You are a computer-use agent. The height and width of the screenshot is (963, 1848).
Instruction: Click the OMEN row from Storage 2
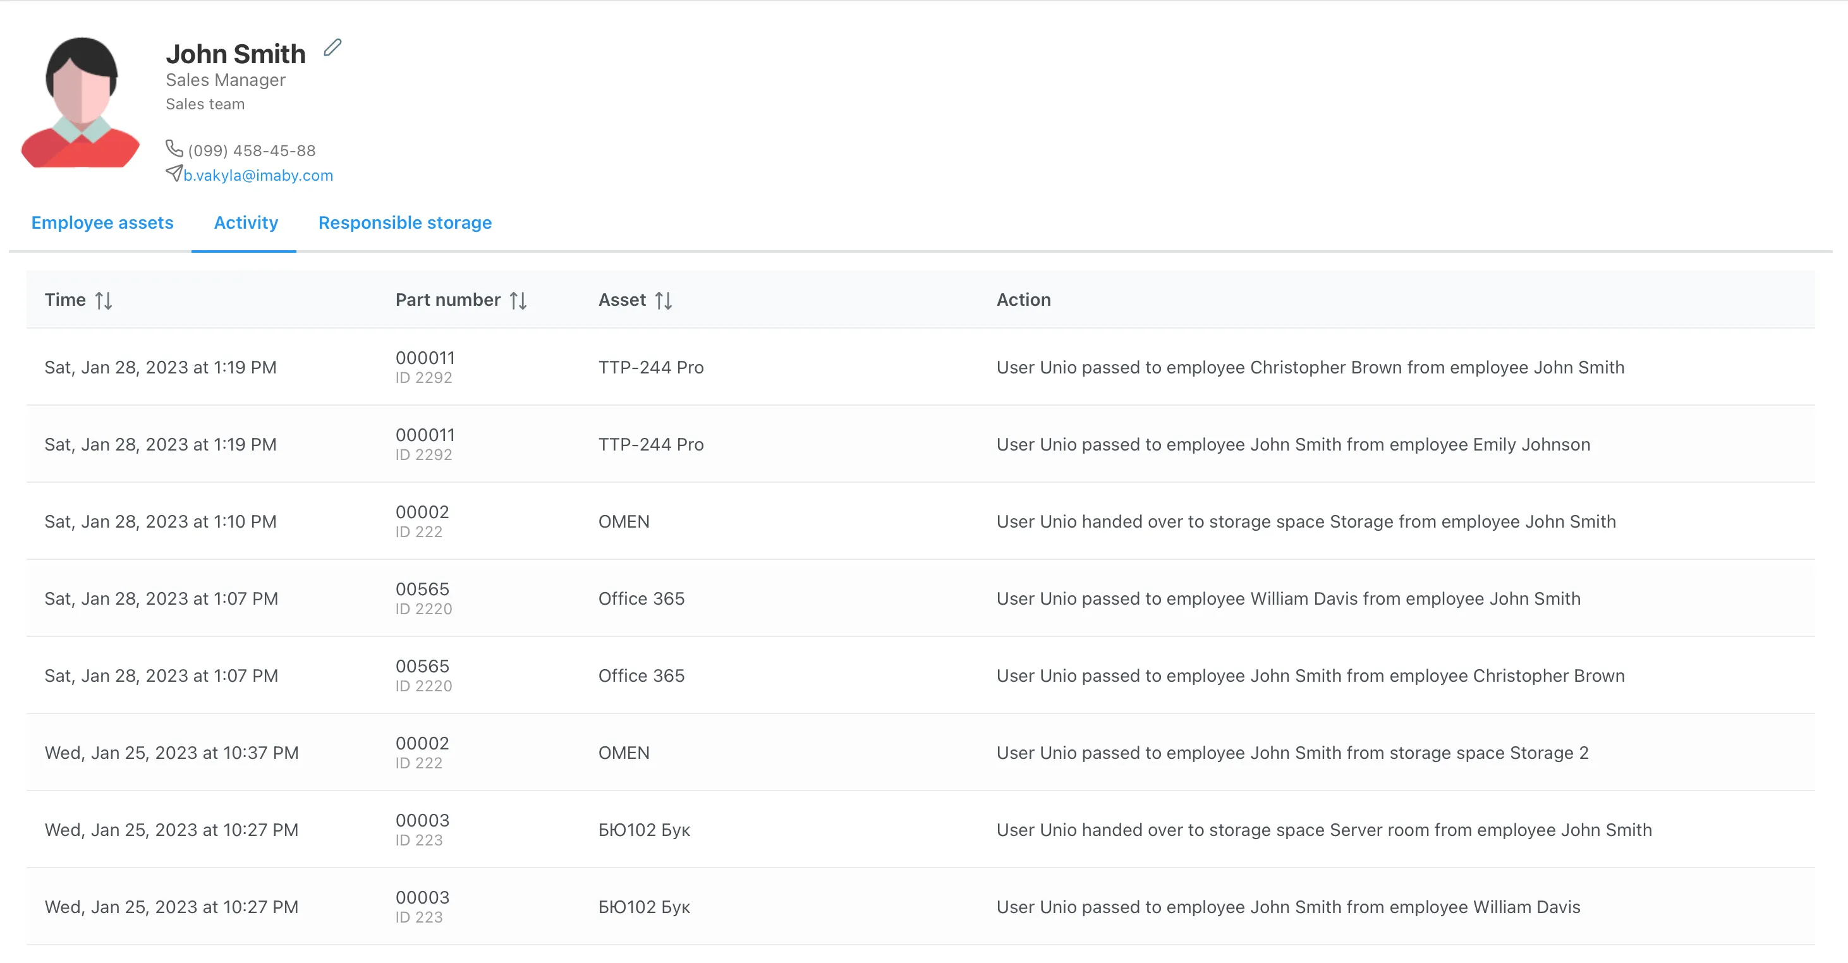623,753
